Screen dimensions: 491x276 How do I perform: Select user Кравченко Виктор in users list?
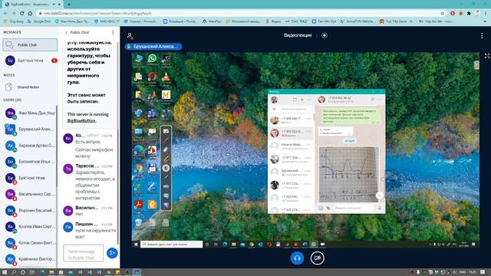pos(30,259)
